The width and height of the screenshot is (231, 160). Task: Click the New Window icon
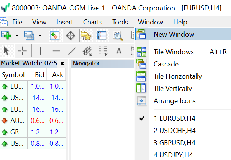[x=141, y=34]
